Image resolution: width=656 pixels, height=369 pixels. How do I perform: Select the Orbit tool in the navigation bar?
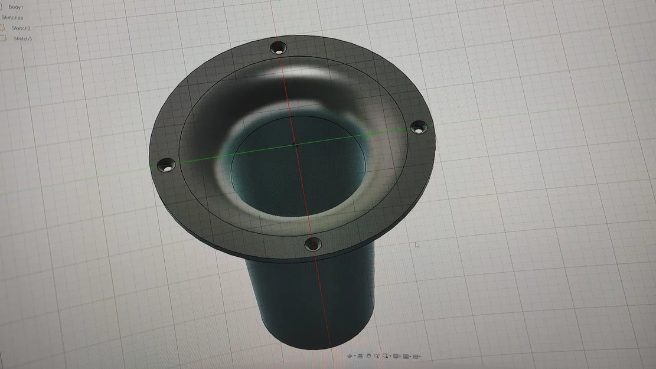click(x=349, y=356)
